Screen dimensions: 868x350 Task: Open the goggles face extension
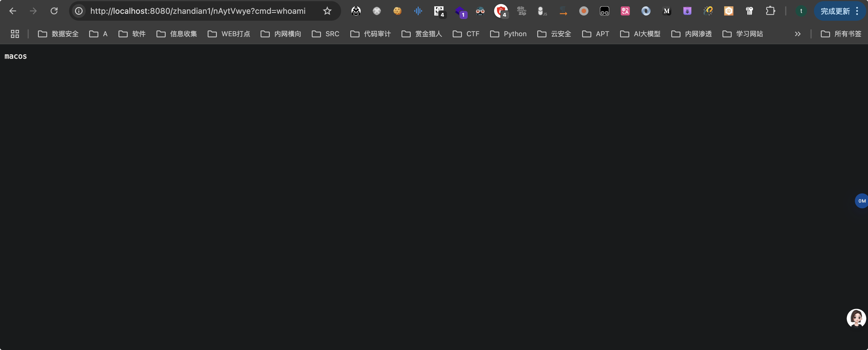(480, 11)
